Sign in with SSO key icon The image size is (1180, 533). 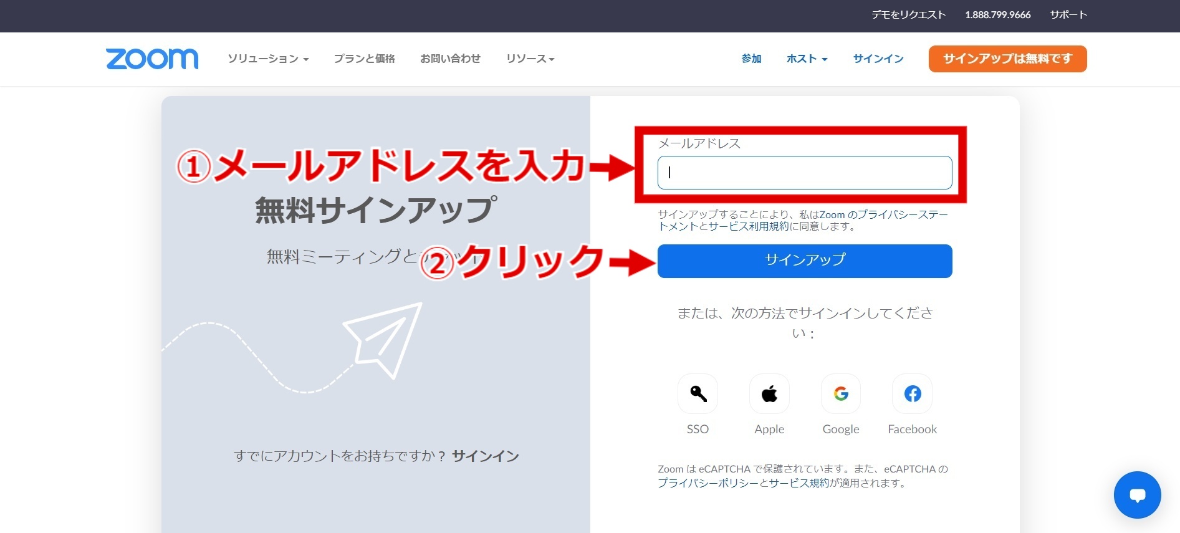coord(698,394)
